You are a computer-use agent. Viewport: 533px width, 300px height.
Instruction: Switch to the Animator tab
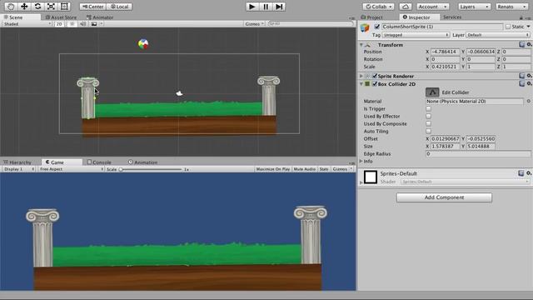coord(100,17)
